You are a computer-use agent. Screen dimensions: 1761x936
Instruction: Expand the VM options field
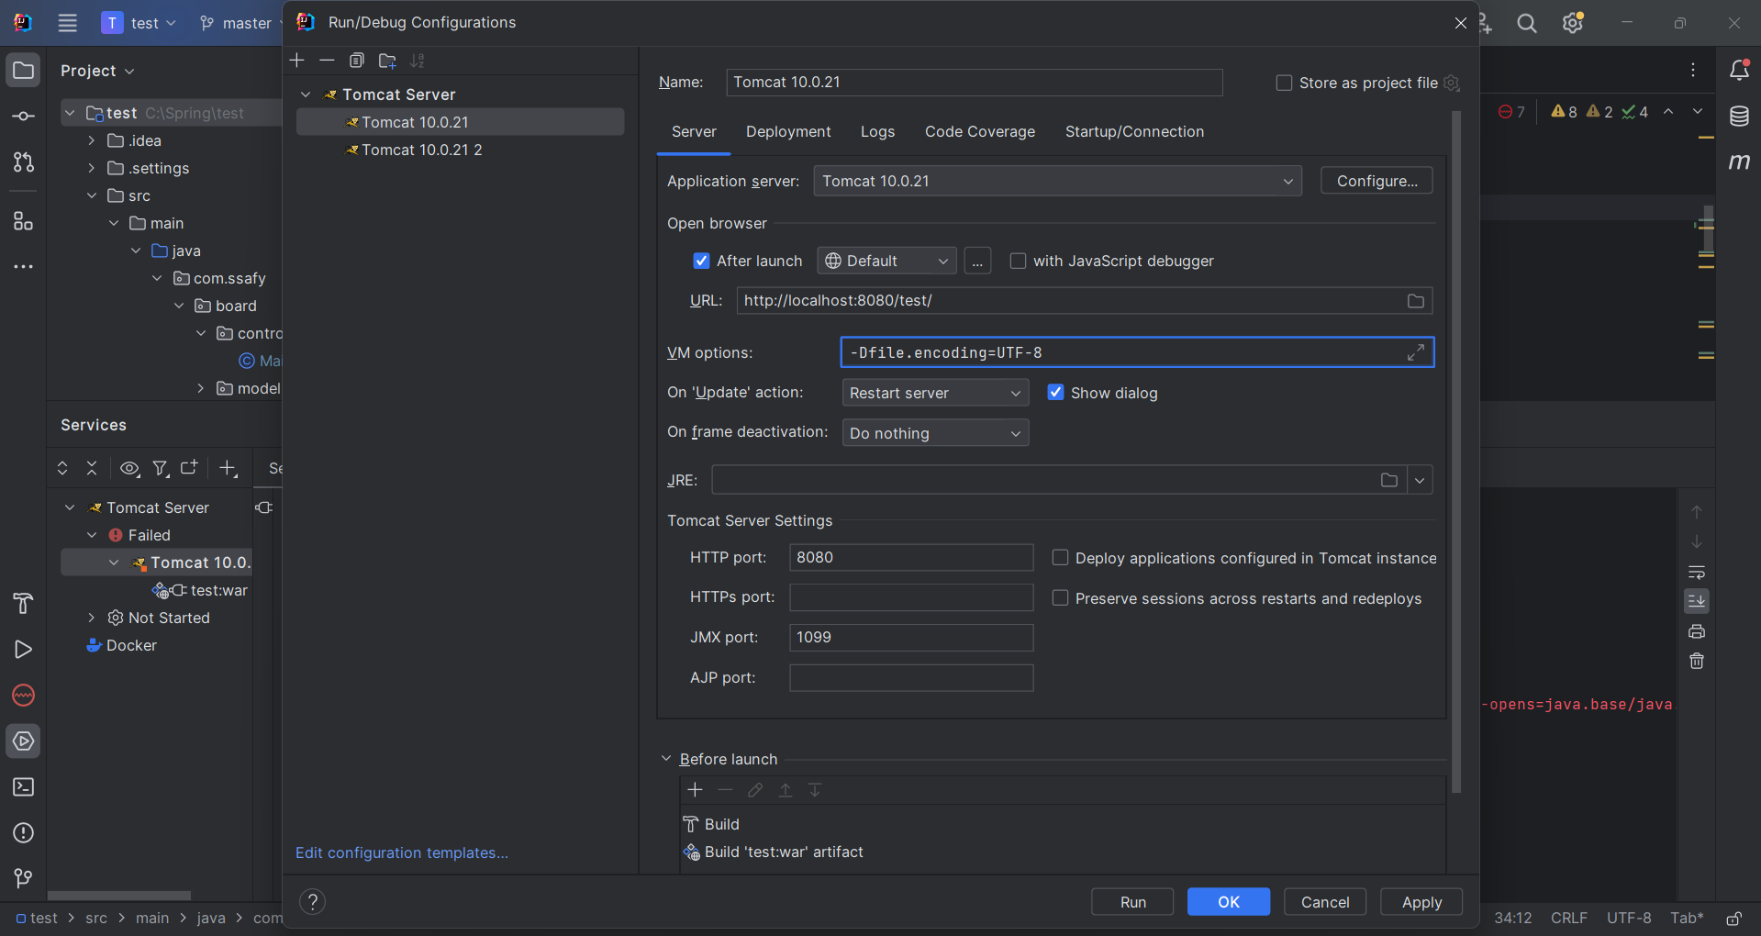(1416, 352)
